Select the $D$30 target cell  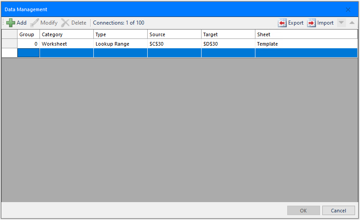pos(228,44)
